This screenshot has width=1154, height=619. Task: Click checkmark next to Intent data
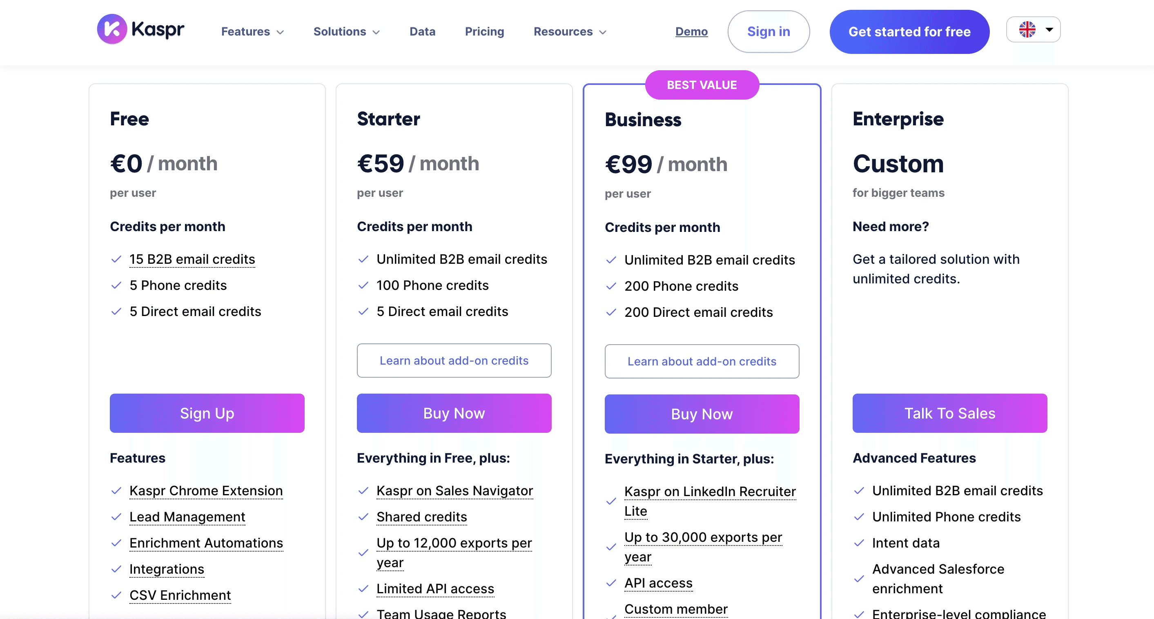859,543
